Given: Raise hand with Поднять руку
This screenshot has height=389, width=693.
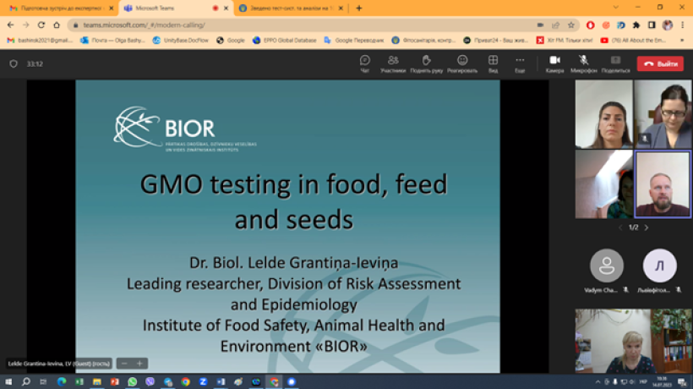Looking at the screenshot, I should pyautogui.click(x=426, y=63).
